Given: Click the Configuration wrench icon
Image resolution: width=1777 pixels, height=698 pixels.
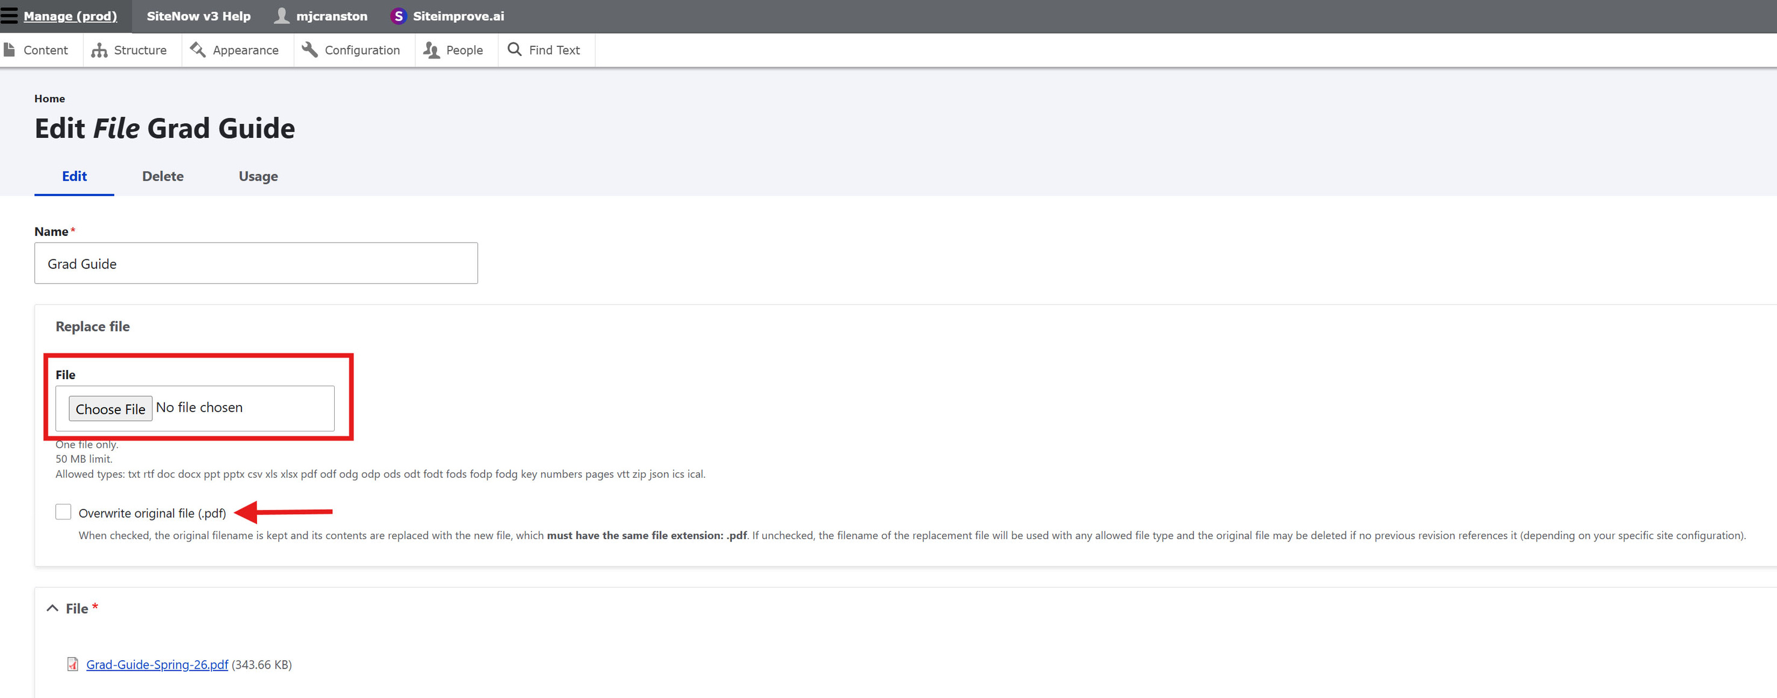Looking at the screenshot, I should pyautogui.click(x=310, y=50).
